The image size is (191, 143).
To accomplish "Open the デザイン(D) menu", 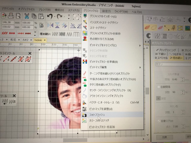I will (x=8, y=9).
